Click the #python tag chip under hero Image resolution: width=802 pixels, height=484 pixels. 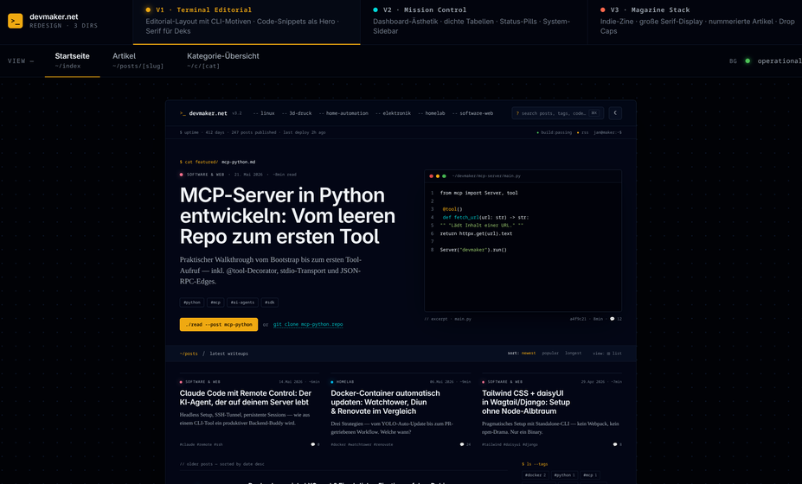pos(192,302)
